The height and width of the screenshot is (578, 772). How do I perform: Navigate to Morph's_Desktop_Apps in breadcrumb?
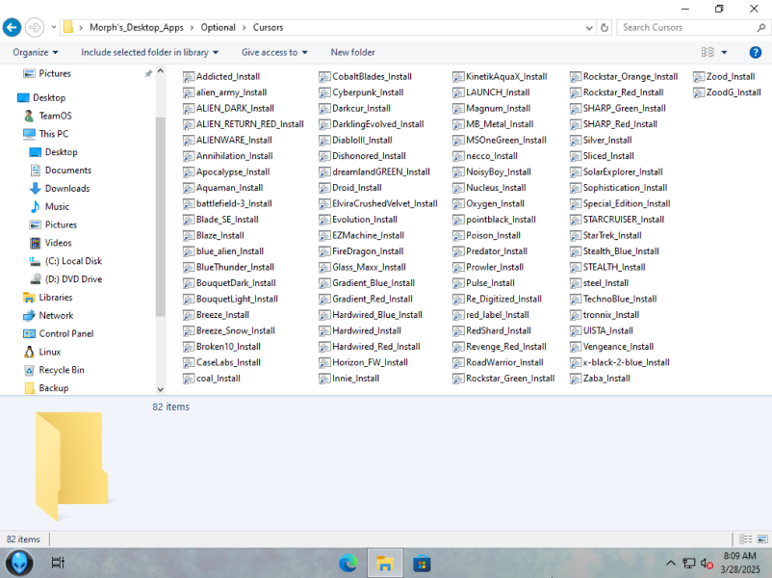point(137,28)
